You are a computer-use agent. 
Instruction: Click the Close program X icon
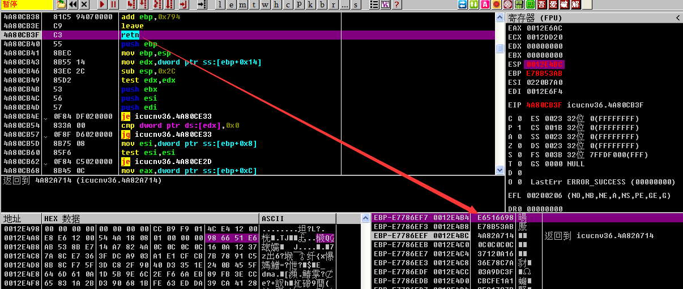click(x=84, y=5)
